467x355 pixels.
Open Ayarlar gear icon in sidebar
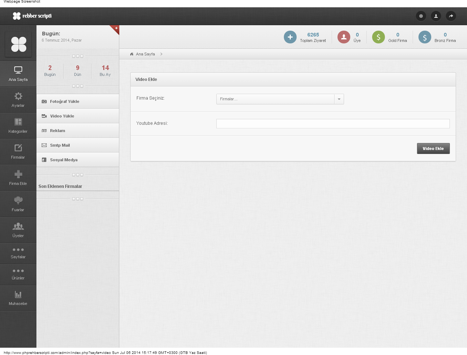pos(18,96)
